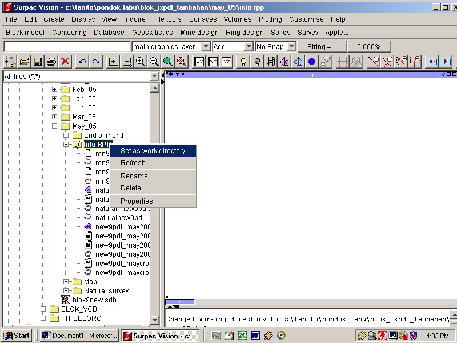This screenshot has height=343, width=457.
Task: Click the print icon on the toolbar
Action: [51, 62]
